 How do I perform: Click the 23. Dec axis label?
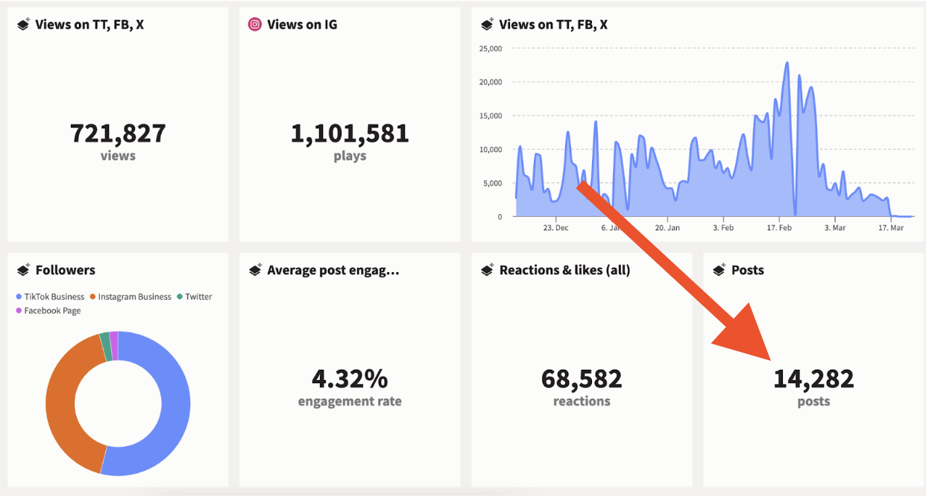point(555,228)
